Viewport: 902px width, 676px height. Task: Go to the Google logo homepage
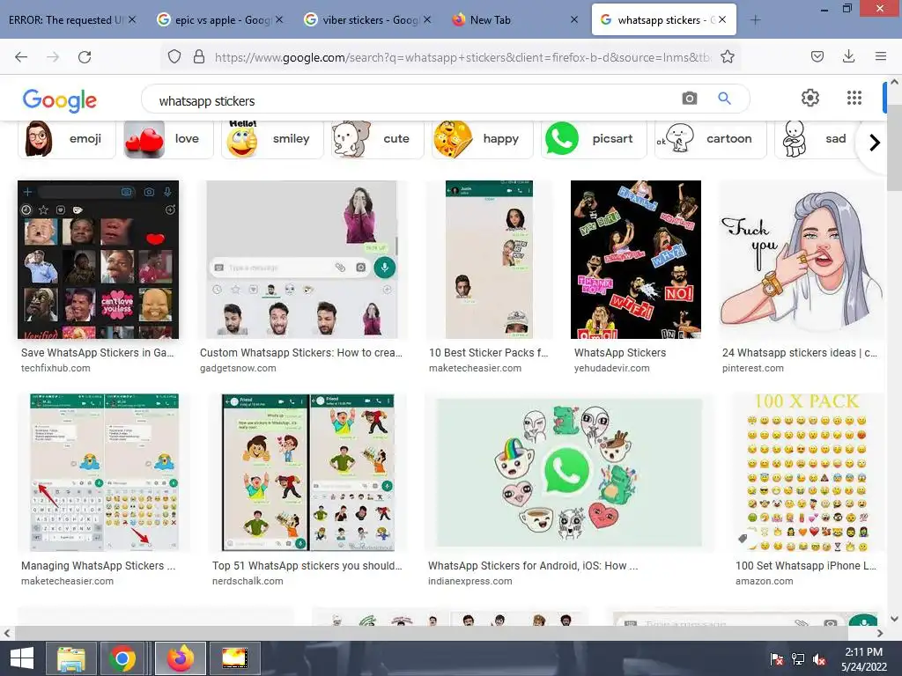(x=60, y=100)
